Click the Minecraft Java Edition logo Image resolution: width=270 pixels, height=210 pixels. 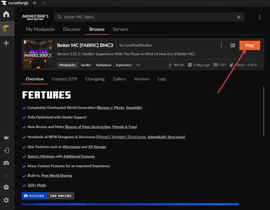[35, 17]
